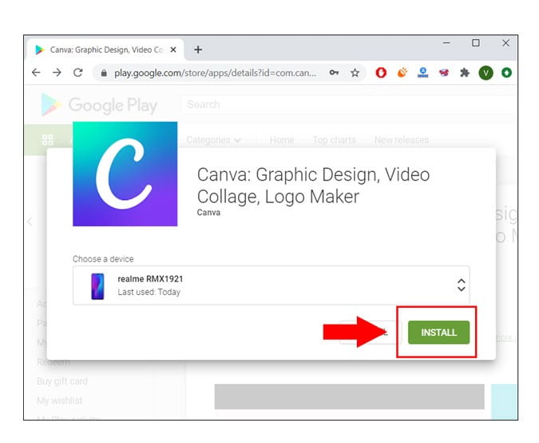Click the Canva app logo thumbnail

(x=125, y=174)
